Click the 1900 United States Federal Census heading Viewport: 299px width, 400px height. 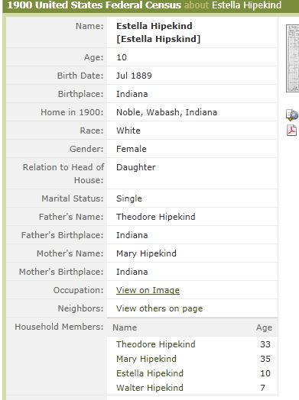click(94, 5)
